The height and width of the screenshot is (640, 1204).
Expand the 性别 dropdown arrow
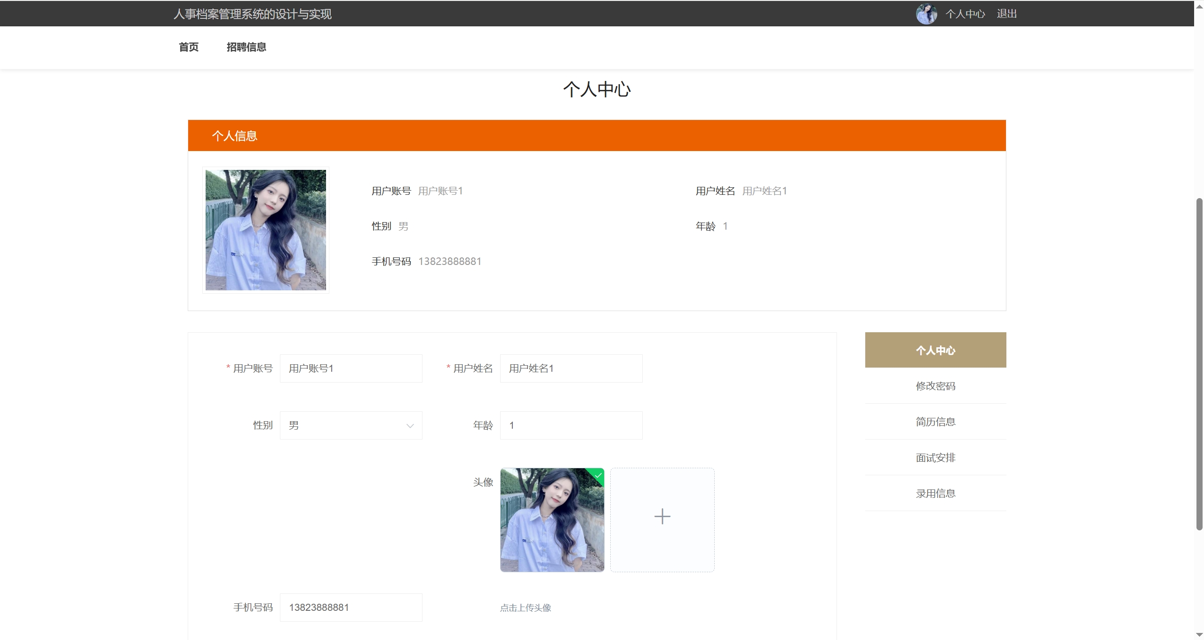point(410,426)
